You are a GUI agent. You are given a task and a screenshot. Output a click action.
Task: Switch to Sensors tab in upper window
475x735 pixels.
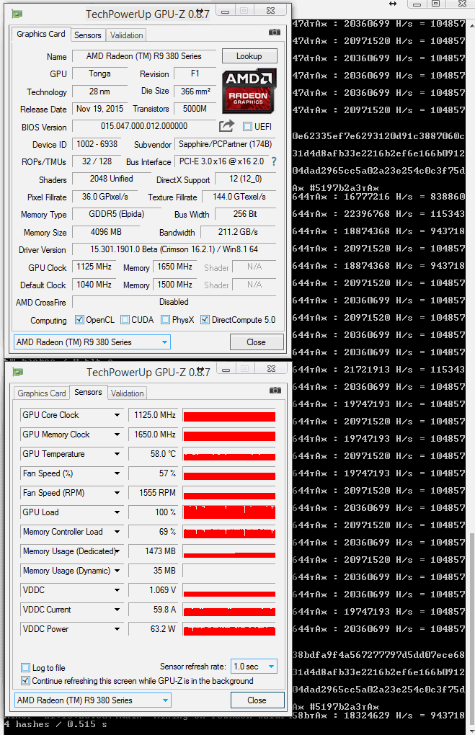pos(88,35)
